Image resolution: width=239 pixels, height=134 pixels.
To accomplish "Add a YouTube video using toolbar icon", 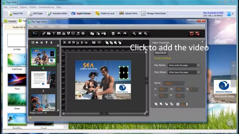I will tap(64, 33).
